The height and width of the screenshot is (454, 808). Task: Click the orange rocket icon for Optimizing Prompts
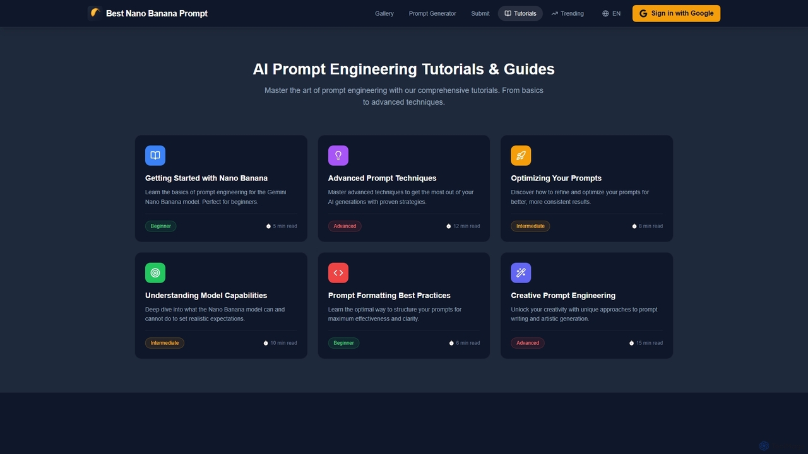(521, 156)
